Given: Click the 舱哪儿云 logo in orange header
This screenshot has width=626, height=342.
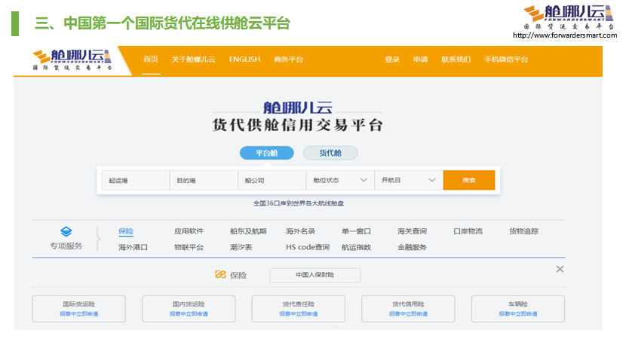Looking at the screenshot, I should [x=72, y=60].
